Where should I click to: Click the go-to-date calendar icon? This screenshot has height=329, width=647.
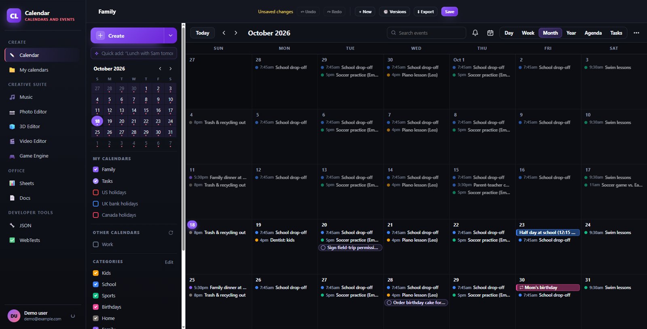[x=490, y=33]
